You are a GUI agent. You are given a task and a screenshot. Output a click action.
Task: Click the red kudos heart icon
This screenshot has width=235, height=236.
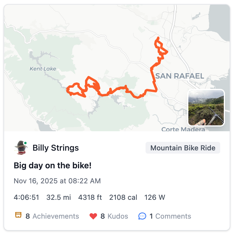[x=93, y=216]
